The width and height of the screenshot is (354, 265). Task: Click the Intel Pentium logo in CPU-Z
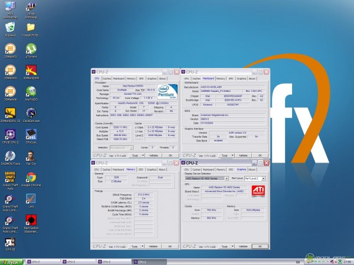(167, 92)
